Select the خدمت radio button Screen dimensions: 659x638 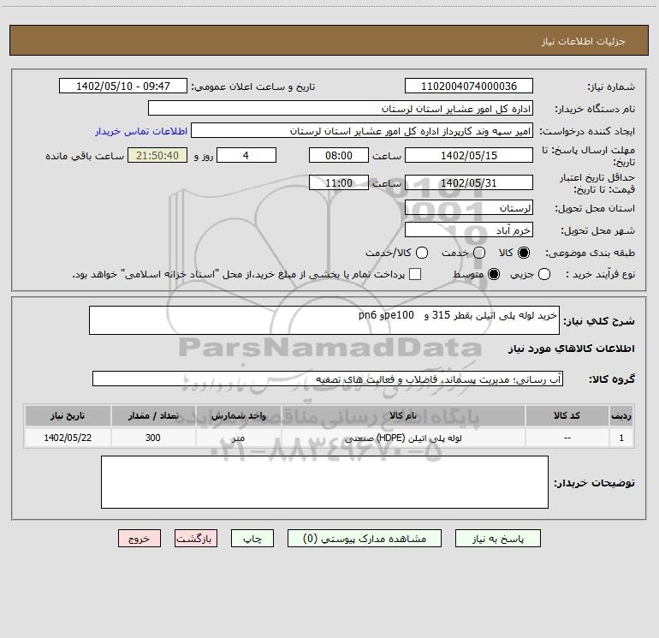(479, 253)
